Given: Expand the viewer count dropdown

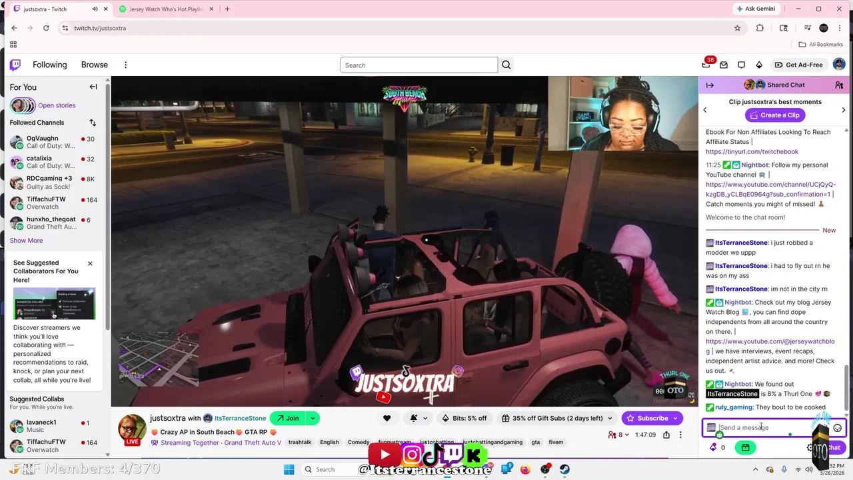Looking at the screenshot, I should (619, 435).
